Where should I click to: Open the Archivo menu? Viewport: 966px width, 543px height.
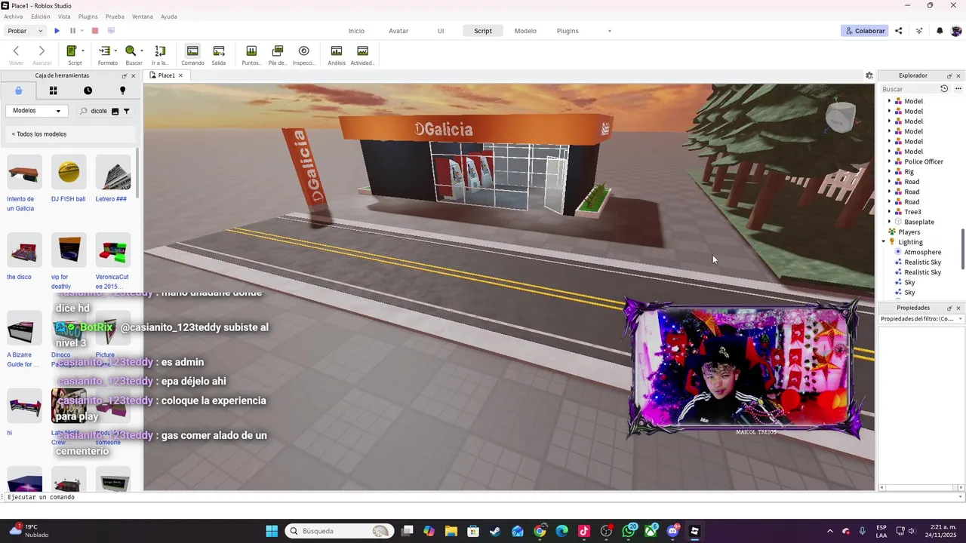tap(14, 17)
